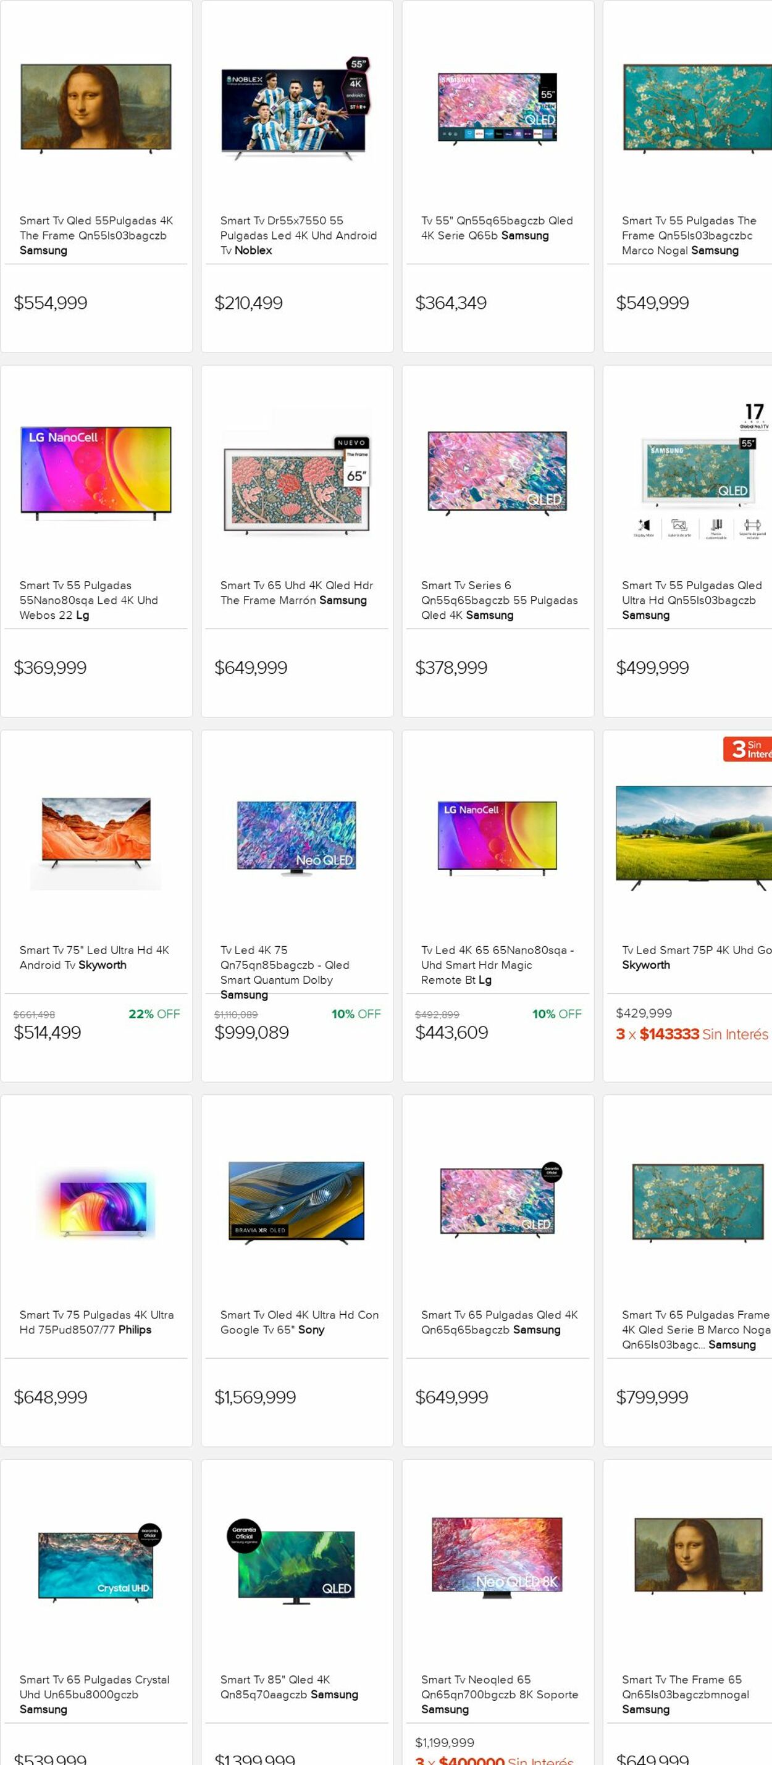Screen dimensions: 772x1765
Task: Click the Samsung Qled Ultra Hd 55 image
Action: click(x=697, y=473)
